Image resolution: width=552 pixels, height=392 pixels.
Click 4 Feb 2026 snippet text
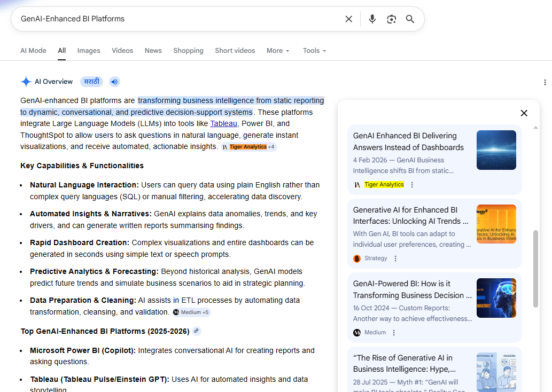click(x=403, y=166)
